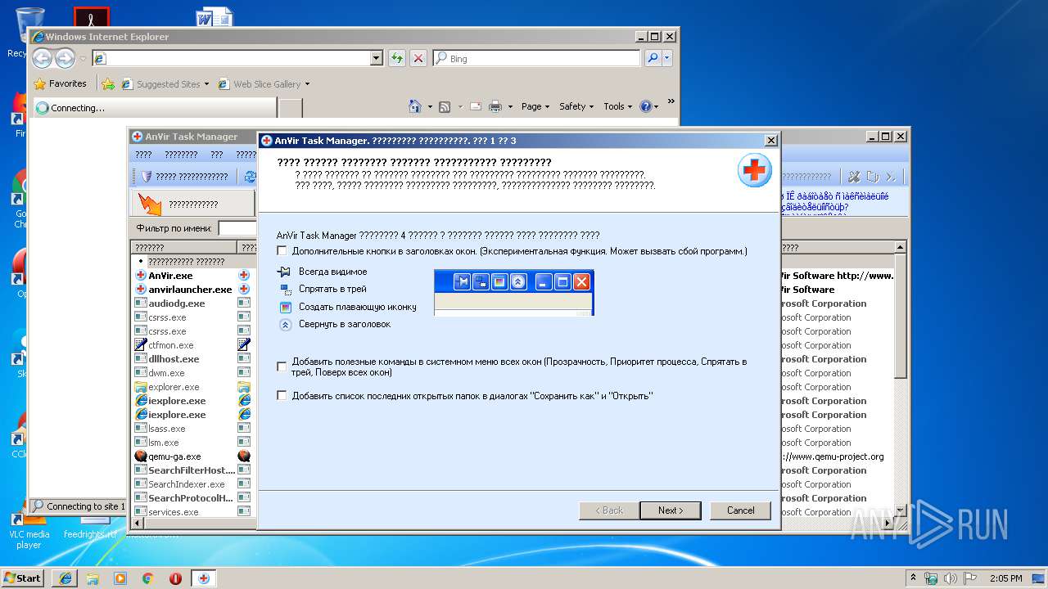Click the orange arrow icon in AnVir
The image size is (1048, 589).
(150, 204)
